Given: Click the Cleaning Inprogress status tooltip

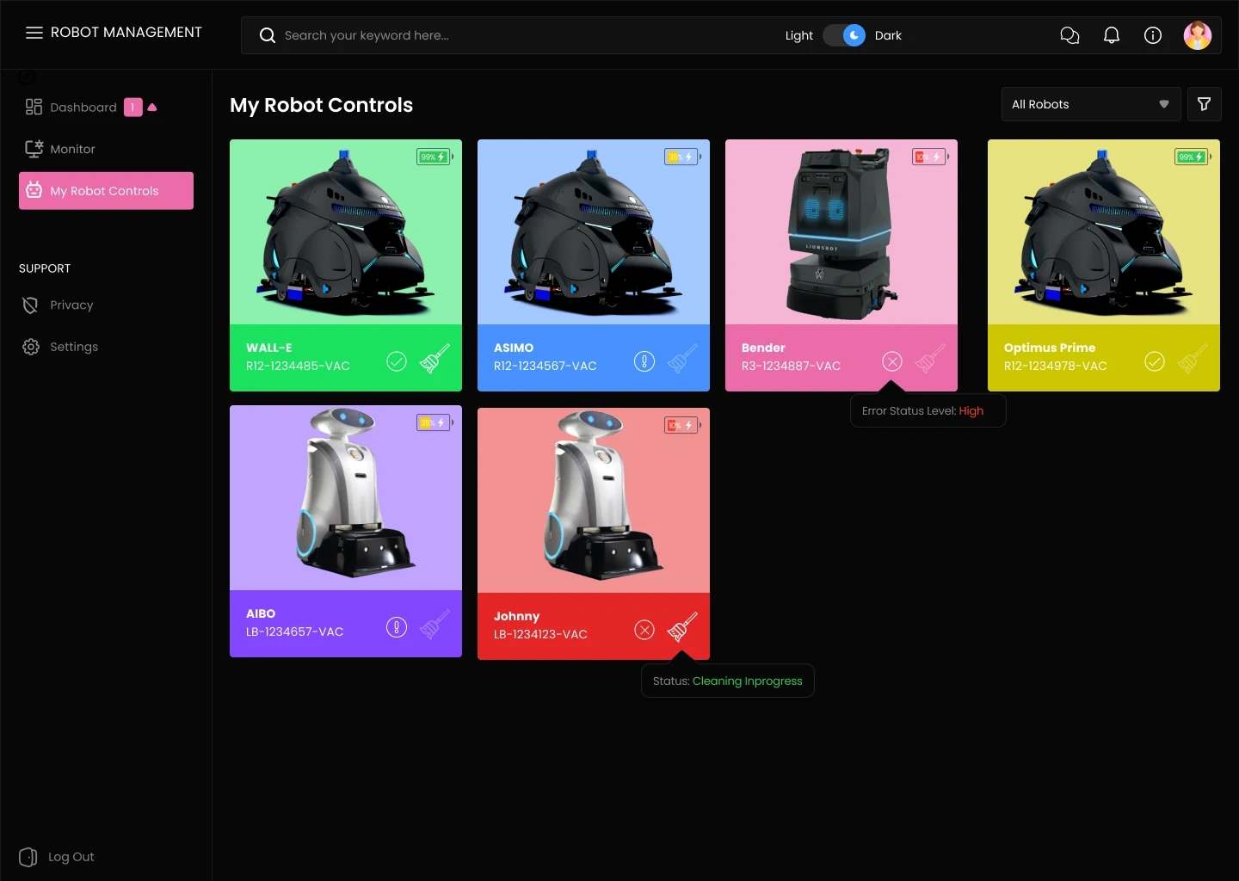Looking at the screenshot, I should coord(728,681).
